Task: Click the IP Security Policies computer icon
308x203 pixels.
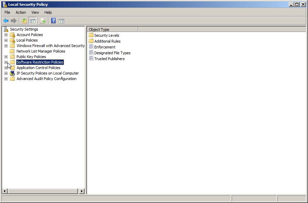Action: (x=12, y=73)
